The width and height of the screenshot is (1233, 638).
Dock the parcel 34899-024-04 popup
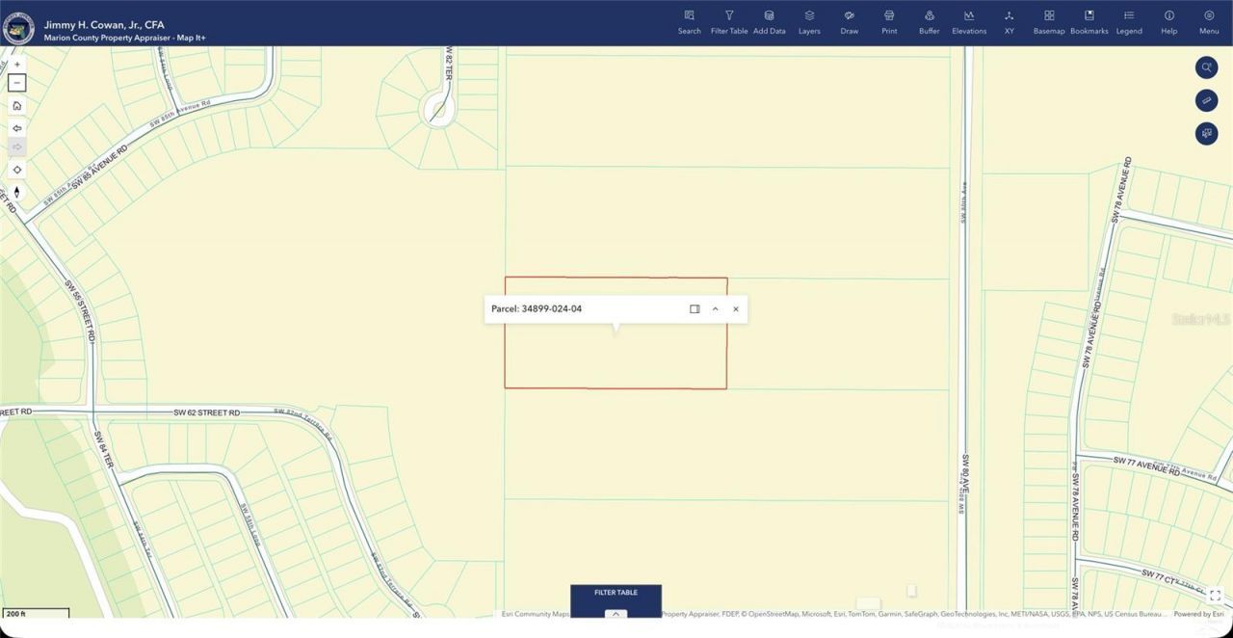(x=695, y=309)
